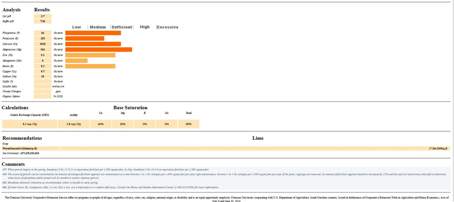Viewport: 454px width, 202px height.
Task: Click the Cation Exchange Capacity (CEC) label
Action: pyautogui.click(x=30, y=115)
